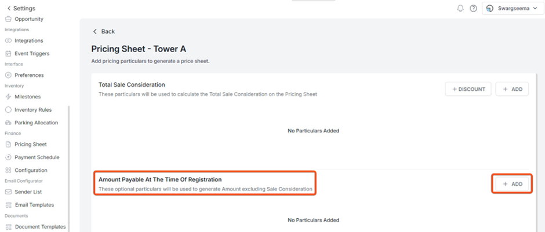The width and height of the screenshot is (545, 232).
Task: Click the Integrations sidebar icon
Action: [x=8, y=40]
